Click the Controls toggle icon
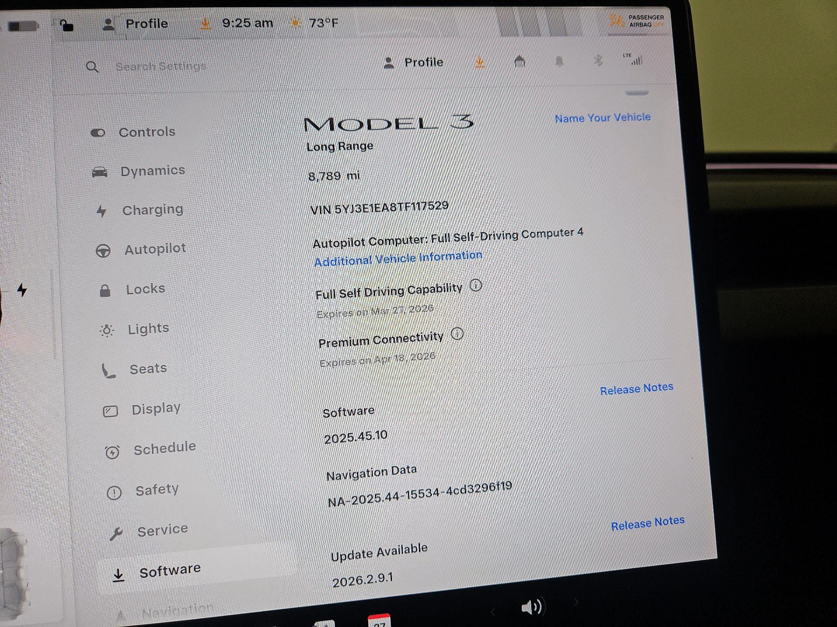 98,133
